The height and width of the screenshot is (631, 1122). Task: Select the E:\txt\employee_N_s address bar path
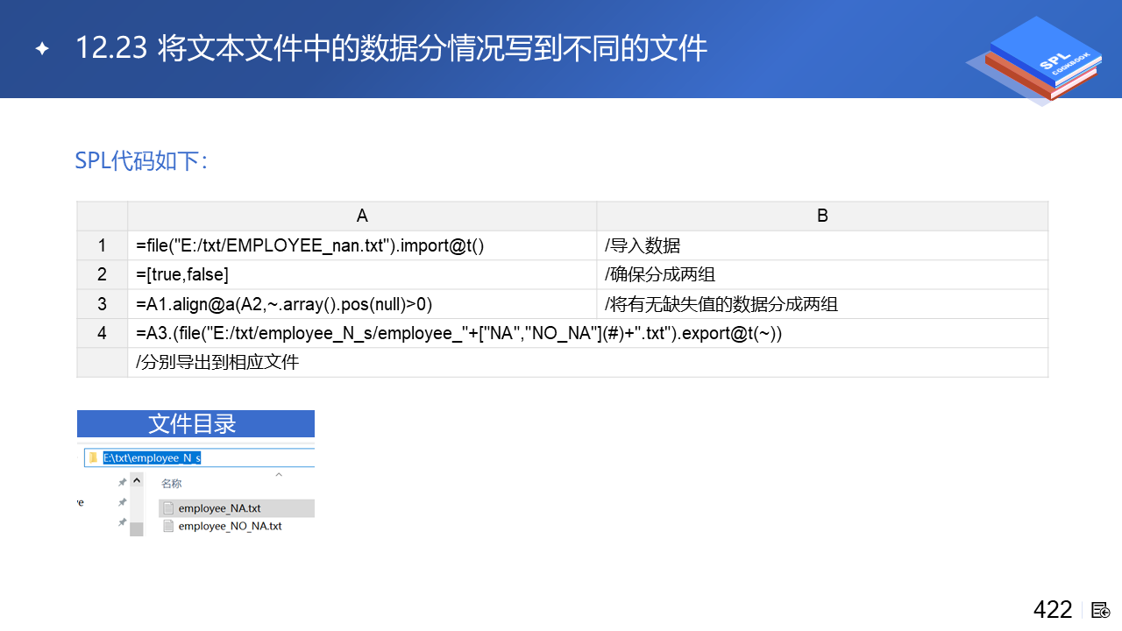coord(153,458)
